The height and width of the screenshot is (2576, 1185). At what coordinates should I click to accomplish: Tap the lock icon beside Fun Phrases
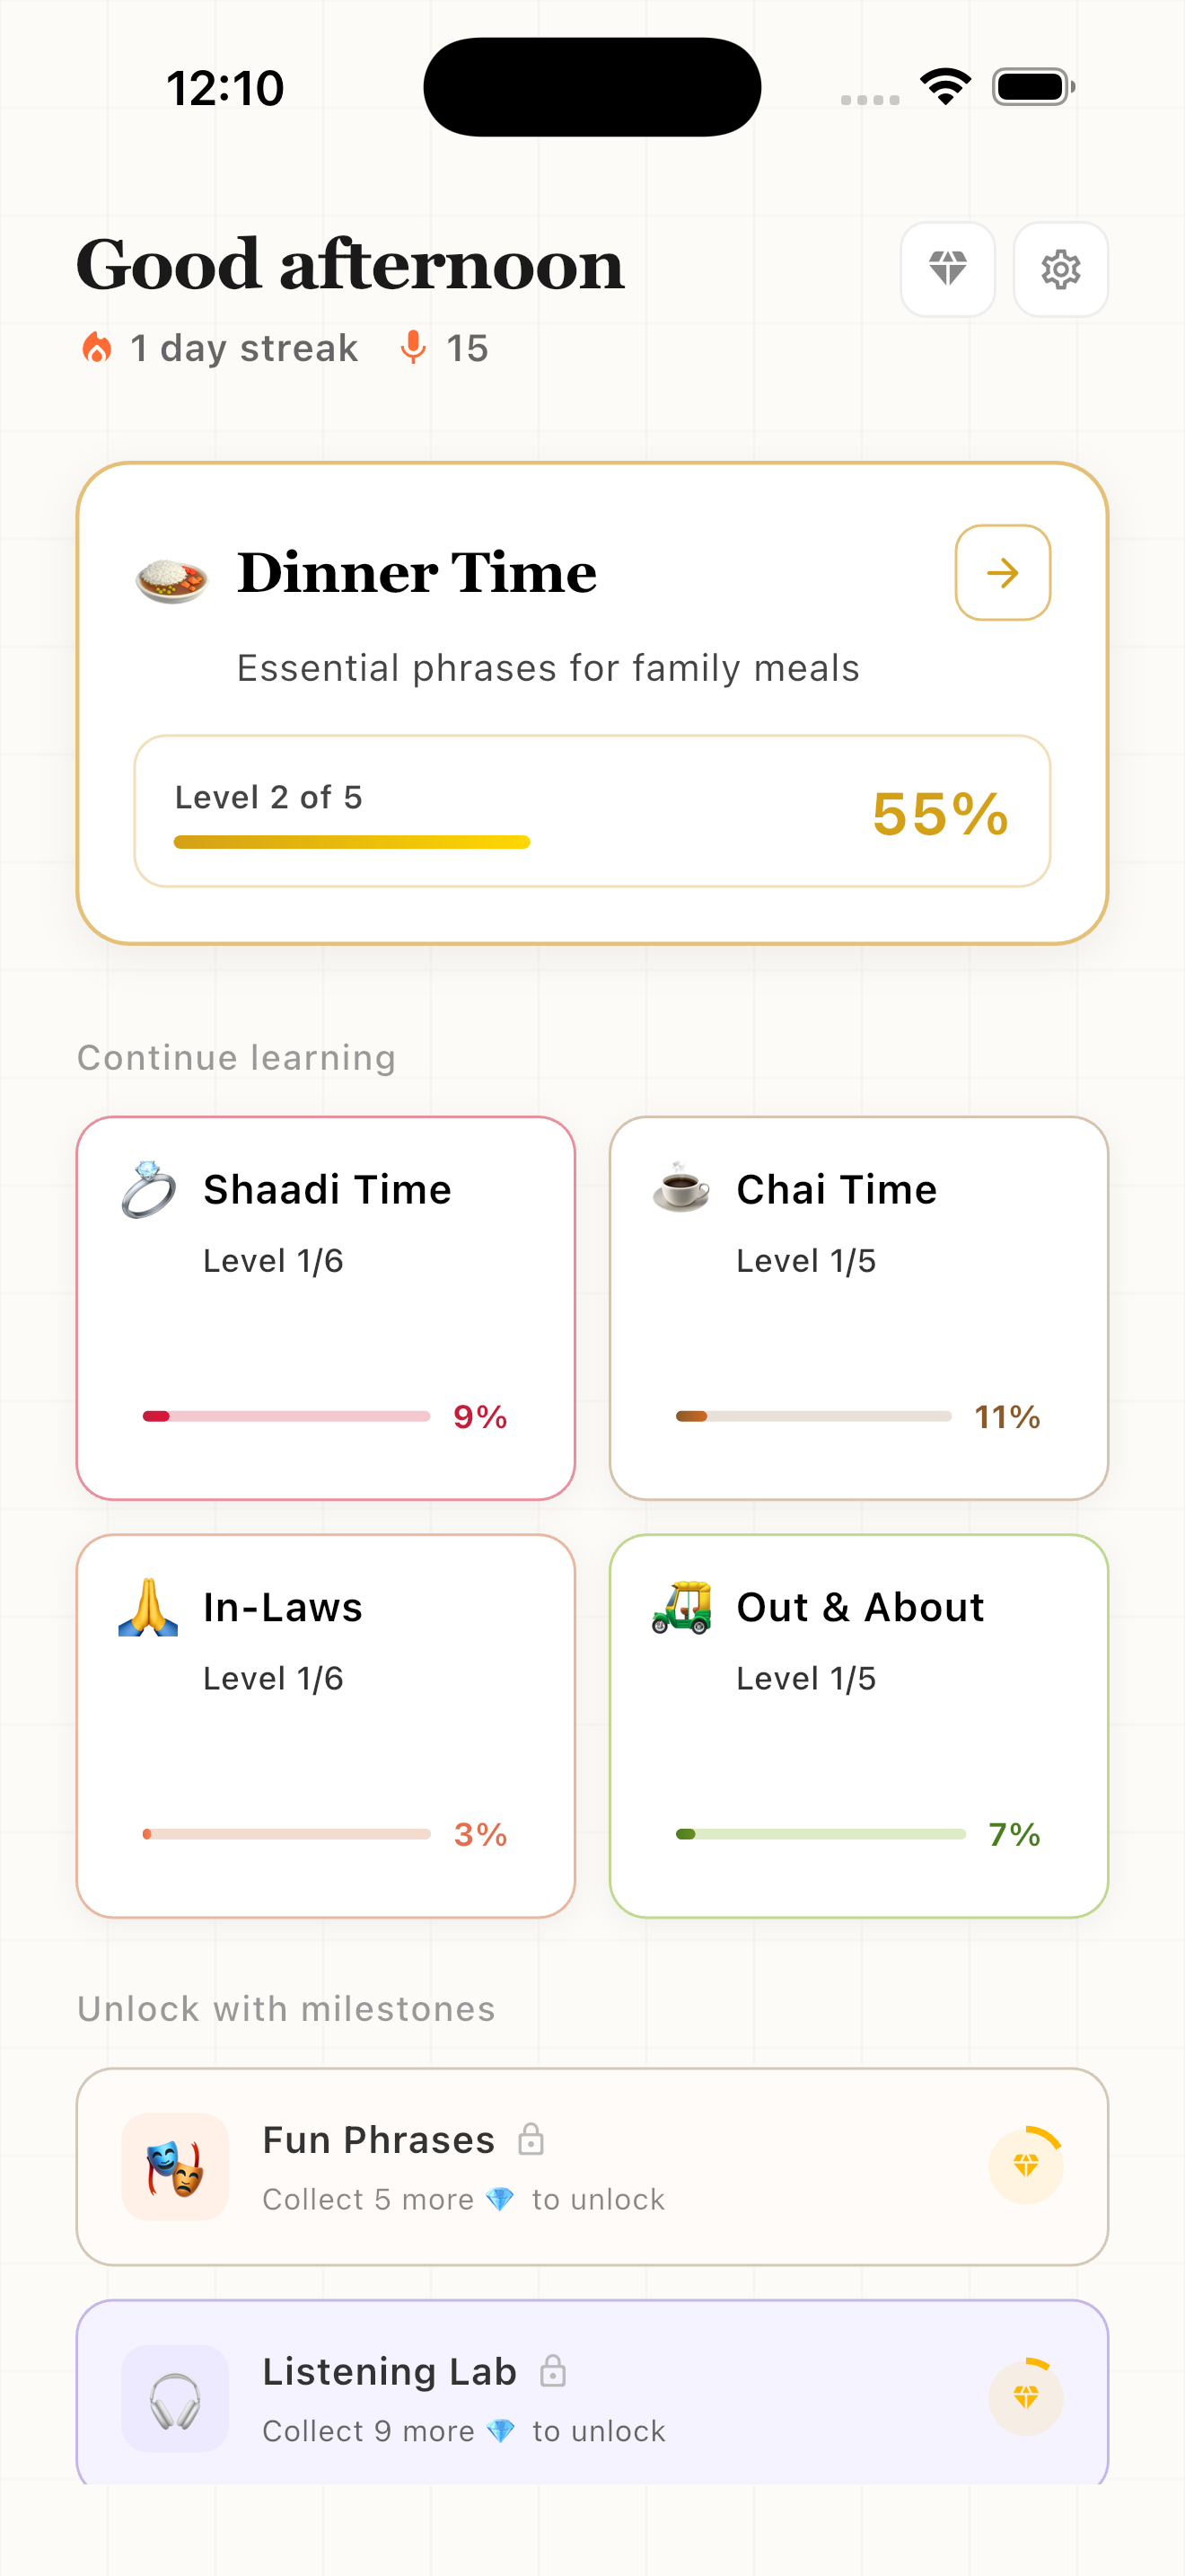[x=531, y=2139]
